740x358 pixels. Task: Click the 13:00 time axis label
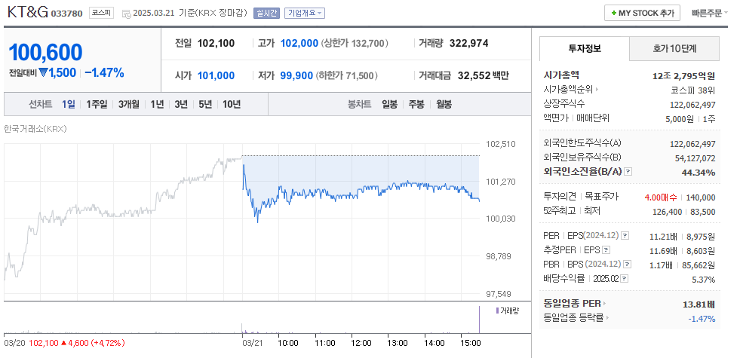tap(397, 343)
